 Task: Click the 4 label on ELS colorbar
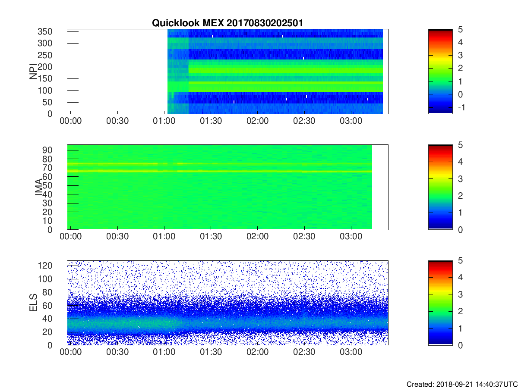461,278
